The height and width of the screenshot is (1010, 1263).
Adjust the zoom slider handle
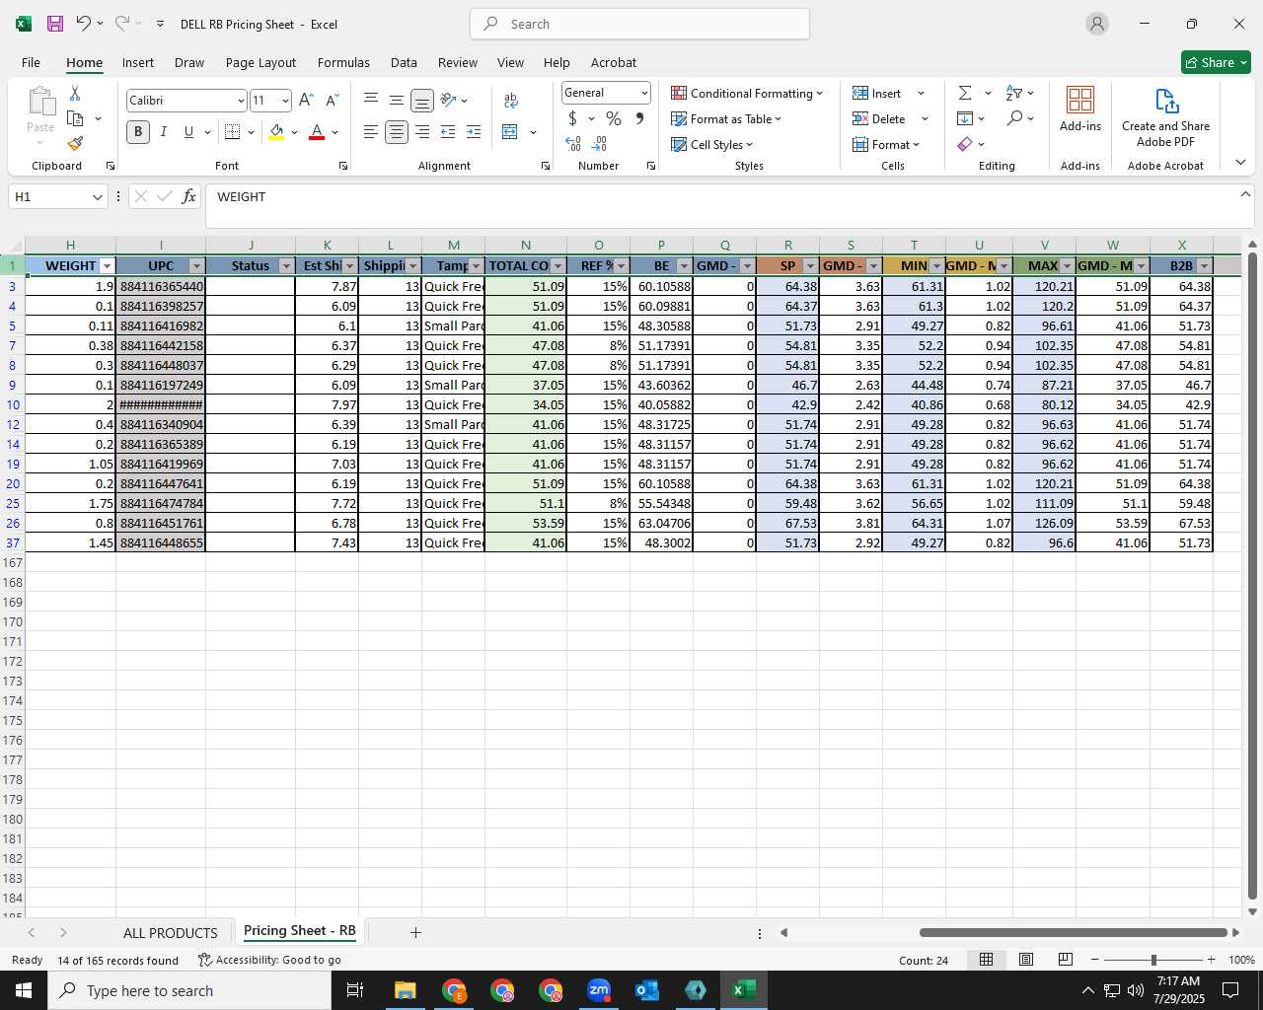tap(1153, 960)
